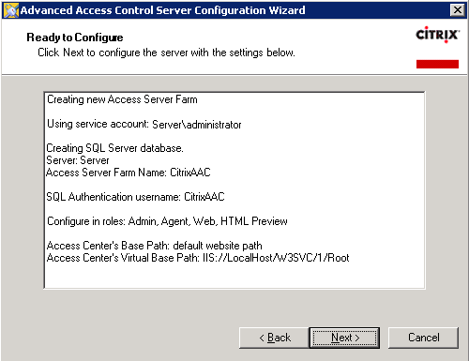
Task: Click the 'Server: Server' line
Action: [78, 160]
